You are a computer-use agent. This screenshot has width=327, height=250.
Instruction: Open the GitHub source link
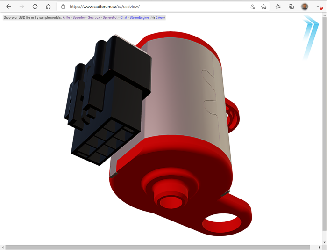160,17
